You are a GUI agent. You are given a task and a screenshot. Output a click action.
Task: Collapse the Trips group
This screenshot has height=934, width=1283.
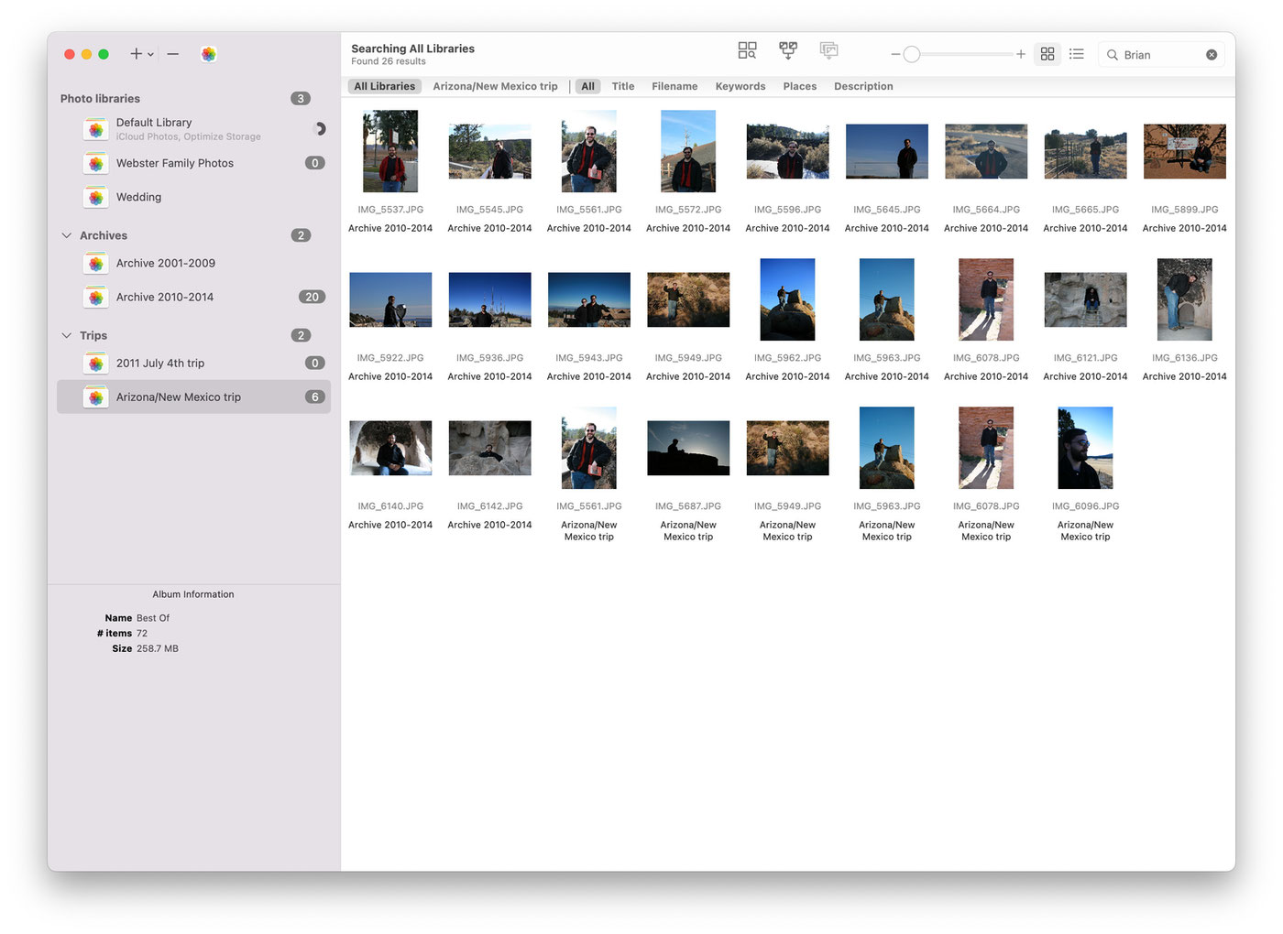point(66,335)
